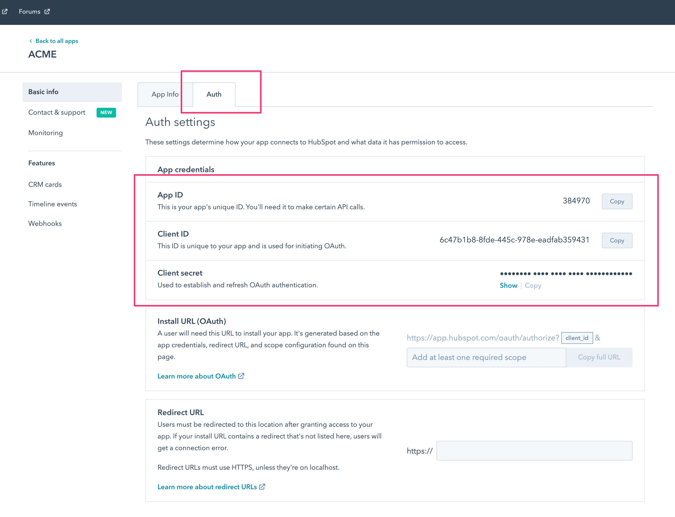This screenshot has width=675, height=517.
Task: Open Webhooks in the sidebar
Action: [45, 223]
